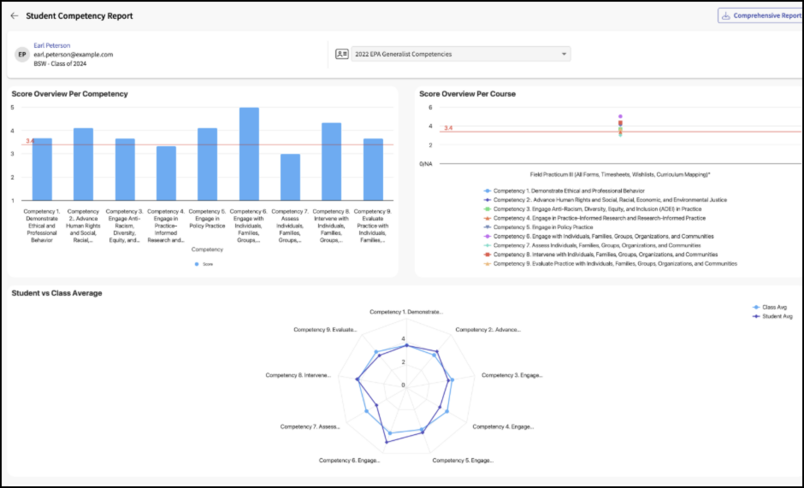The height and width of the screenshot is (488, 804).
Task: Open the 2022 EPA Generalist Competencies dropdown
Action: point(461,54)
